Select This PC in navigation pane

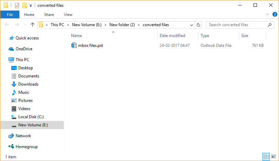coord(22,59)
